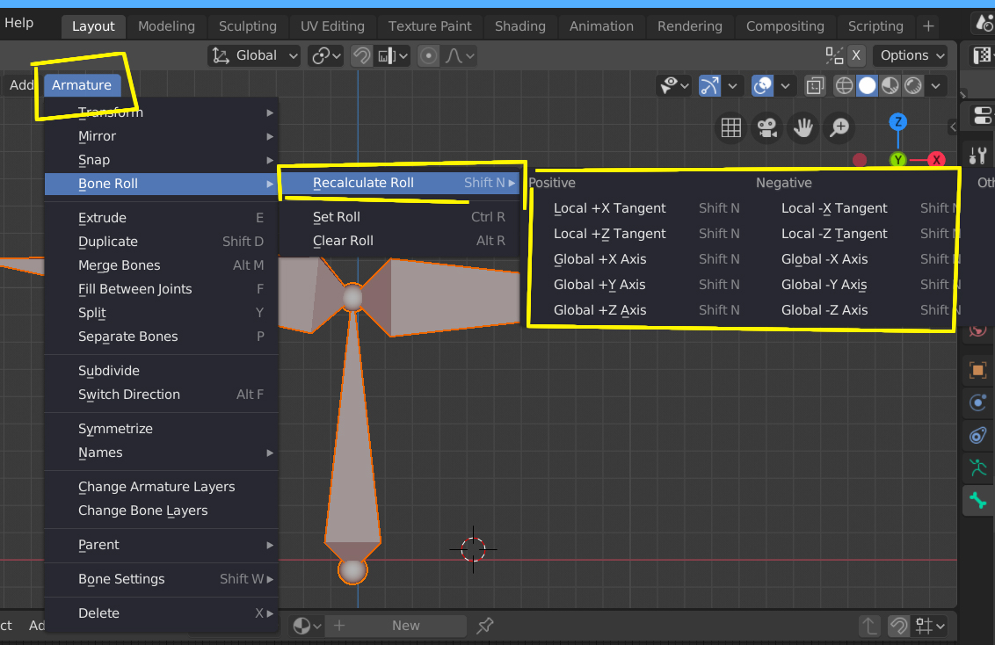Open the Object properties tab (orange square)
The width and height of the screenshot is (995, 645).
[977, 370]
